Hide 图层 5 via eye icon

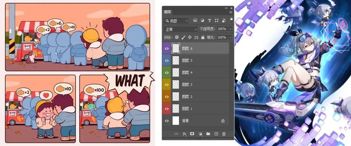click(167, 60)
